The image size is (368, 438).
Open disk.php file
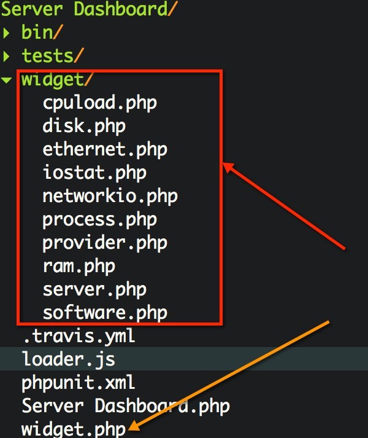[x=84, y=127]
